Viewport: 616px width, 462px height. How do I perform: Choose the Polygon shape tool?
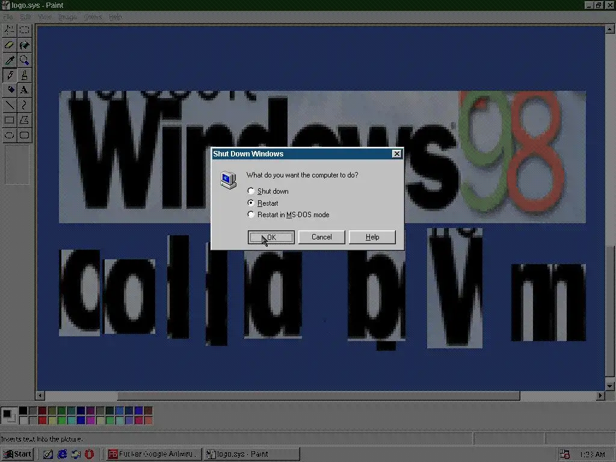coord(24,120)
